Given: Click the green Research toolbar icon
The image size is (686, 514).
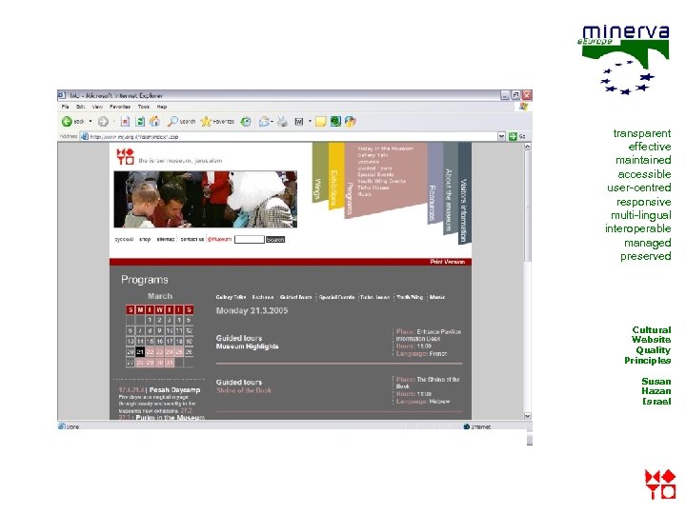Looking at the screenshot, I should click(x=335, y=122).
